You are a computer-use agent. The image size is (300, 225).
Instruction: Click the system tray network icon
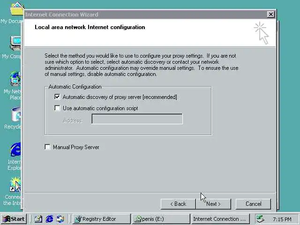coord(261,219)
